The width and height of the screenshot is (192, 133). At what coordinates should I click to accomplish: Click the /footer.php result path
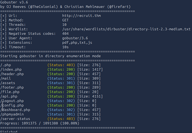pyautogui.click(x=12, y=88)
